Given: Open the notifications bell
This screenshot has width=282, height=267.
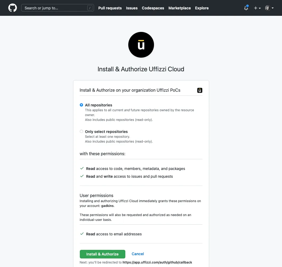Looking at the screenshot, I should (246, 8).
